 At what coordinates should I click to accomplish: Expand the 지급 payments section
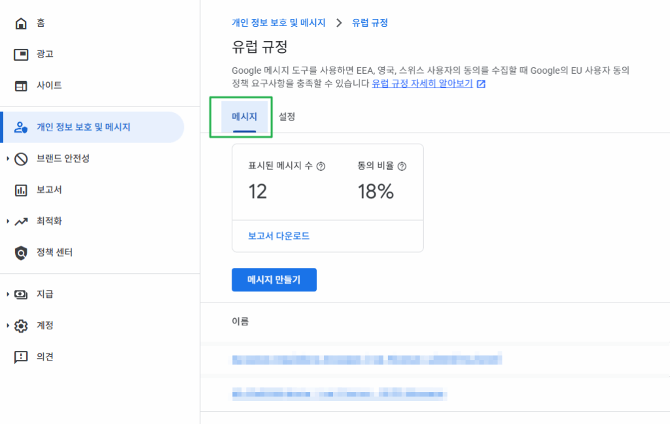point(7,294)
